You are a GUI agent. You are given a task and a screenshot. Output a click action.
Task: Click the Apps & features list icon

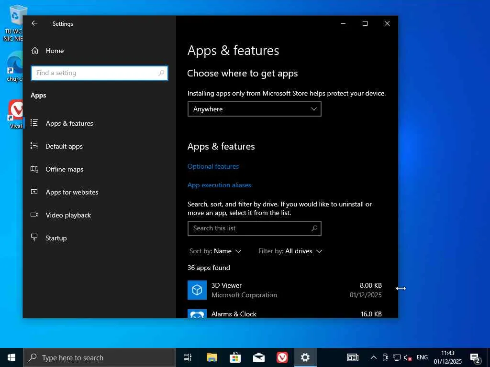(34, 123)
